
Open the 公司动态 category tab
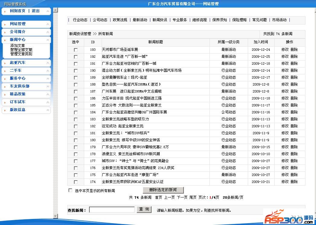click(x=100, y=20)
